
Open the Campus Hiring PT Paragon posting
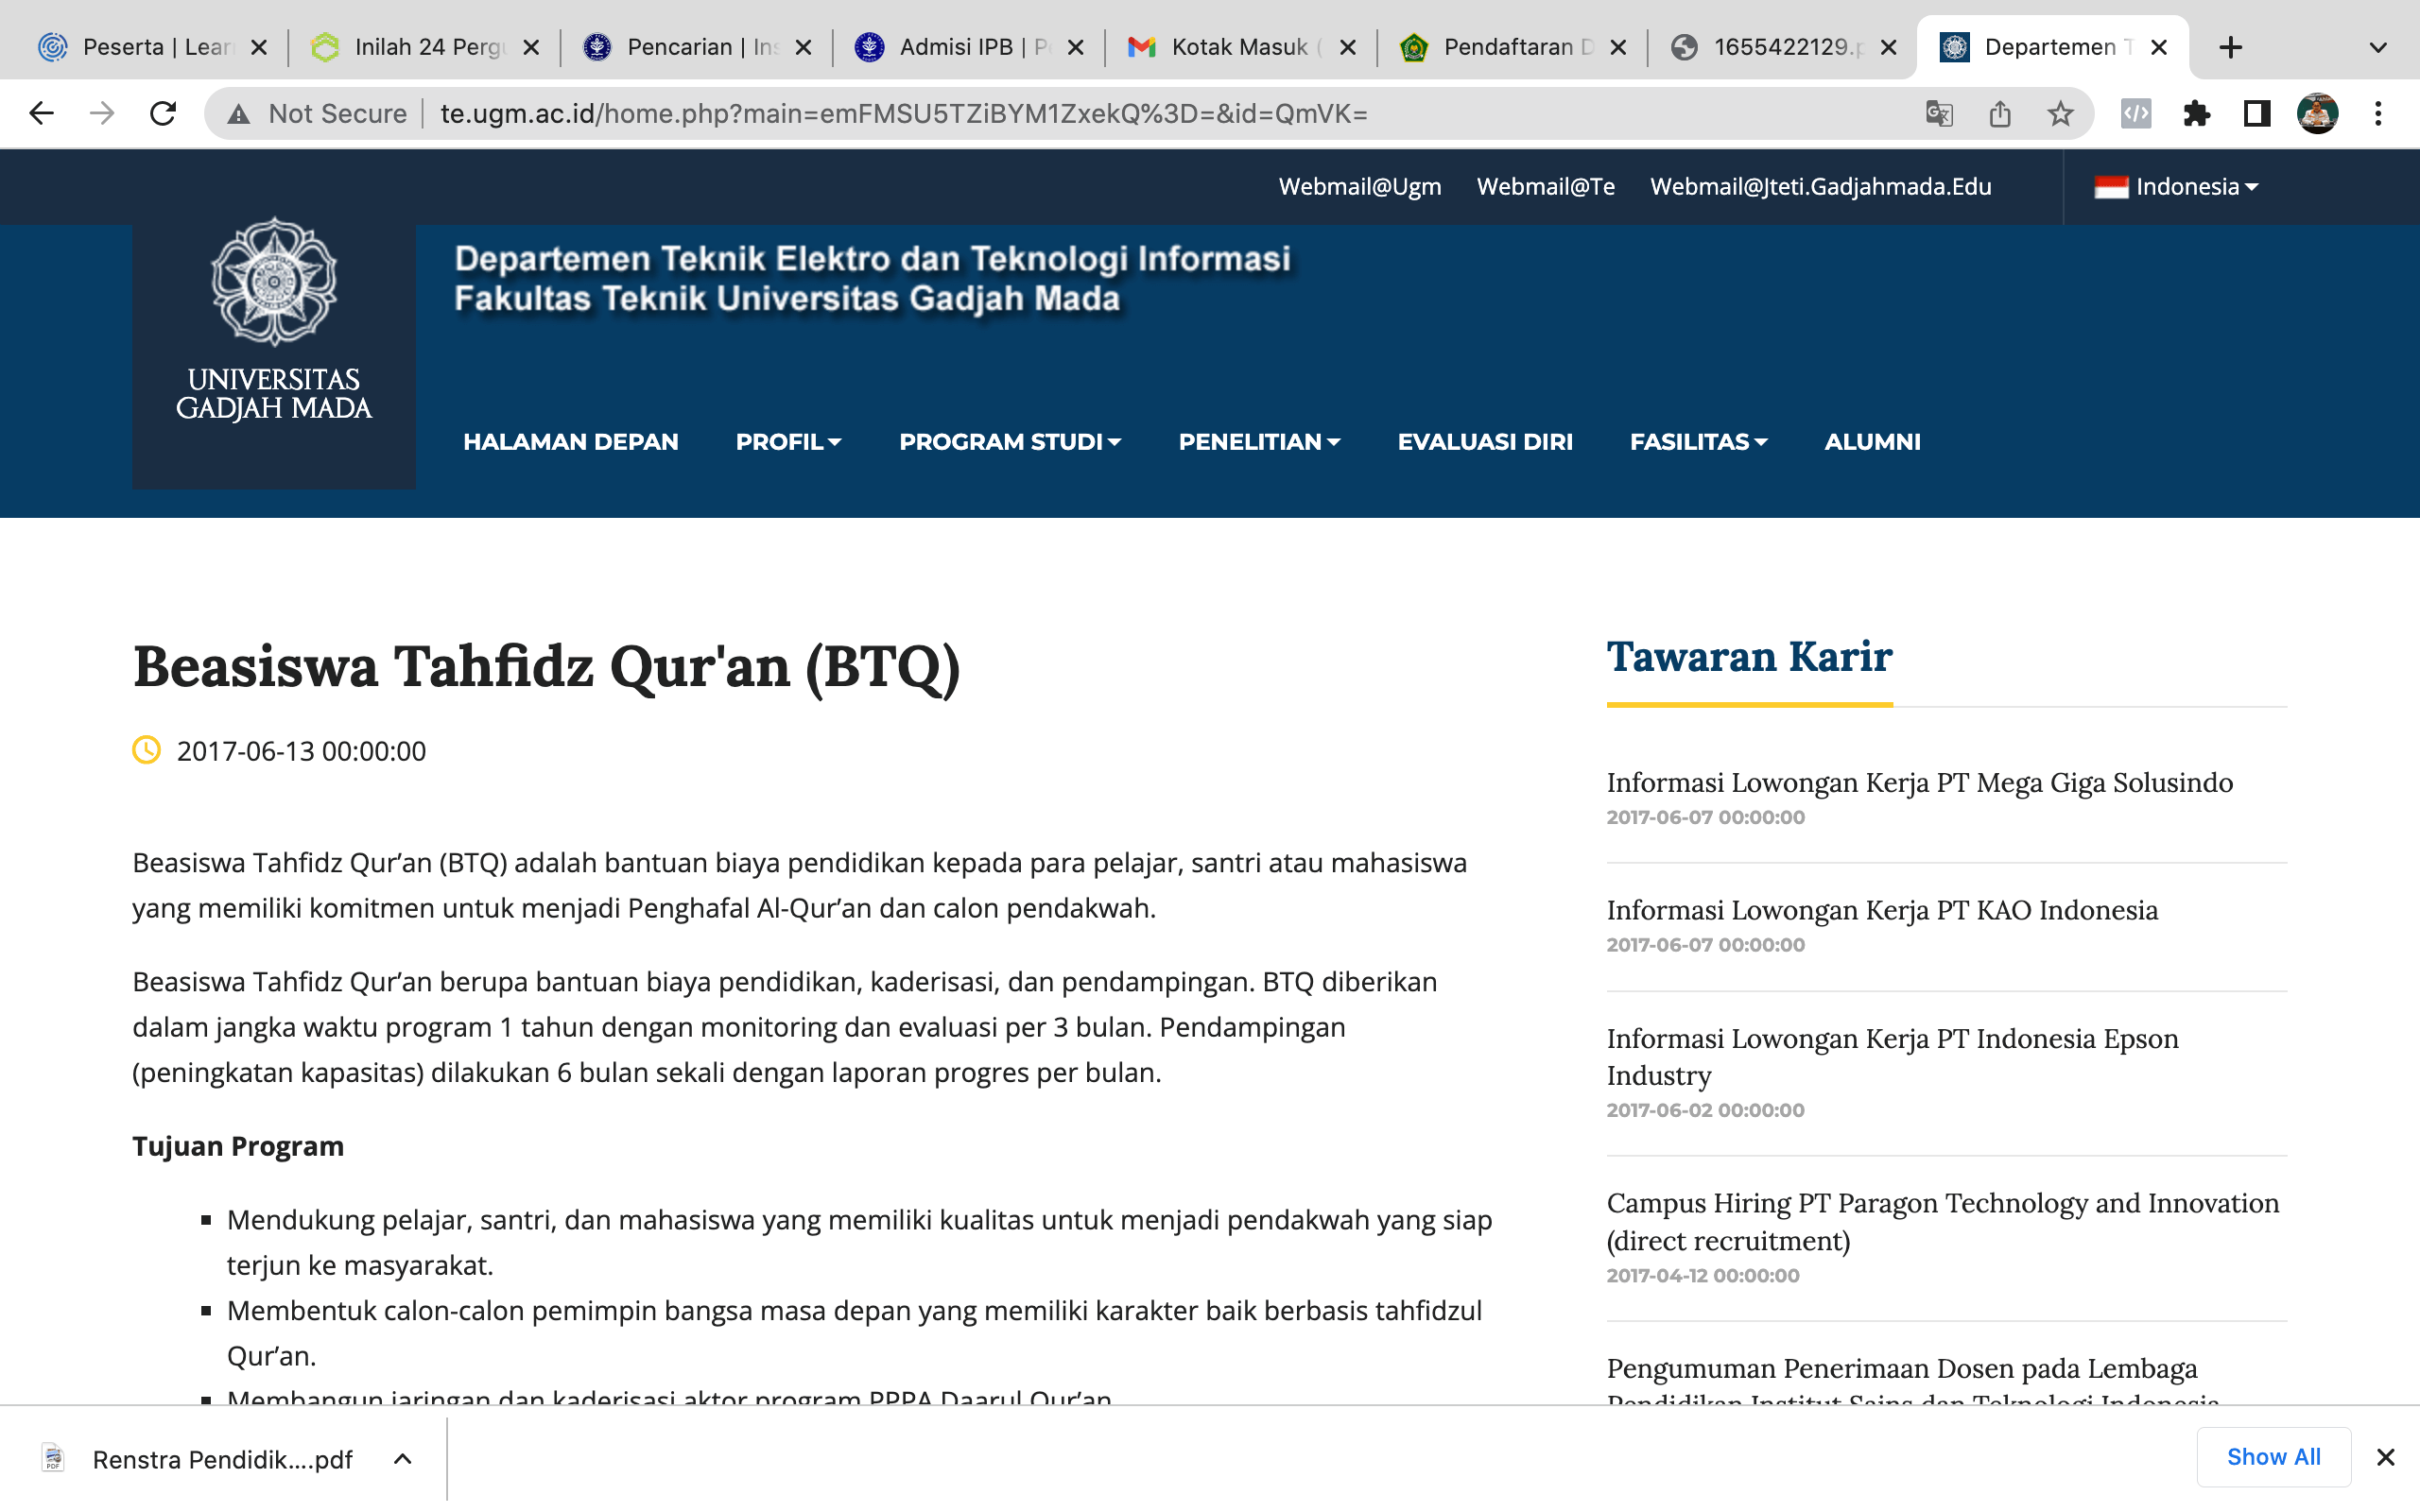click(1942, 1222)
